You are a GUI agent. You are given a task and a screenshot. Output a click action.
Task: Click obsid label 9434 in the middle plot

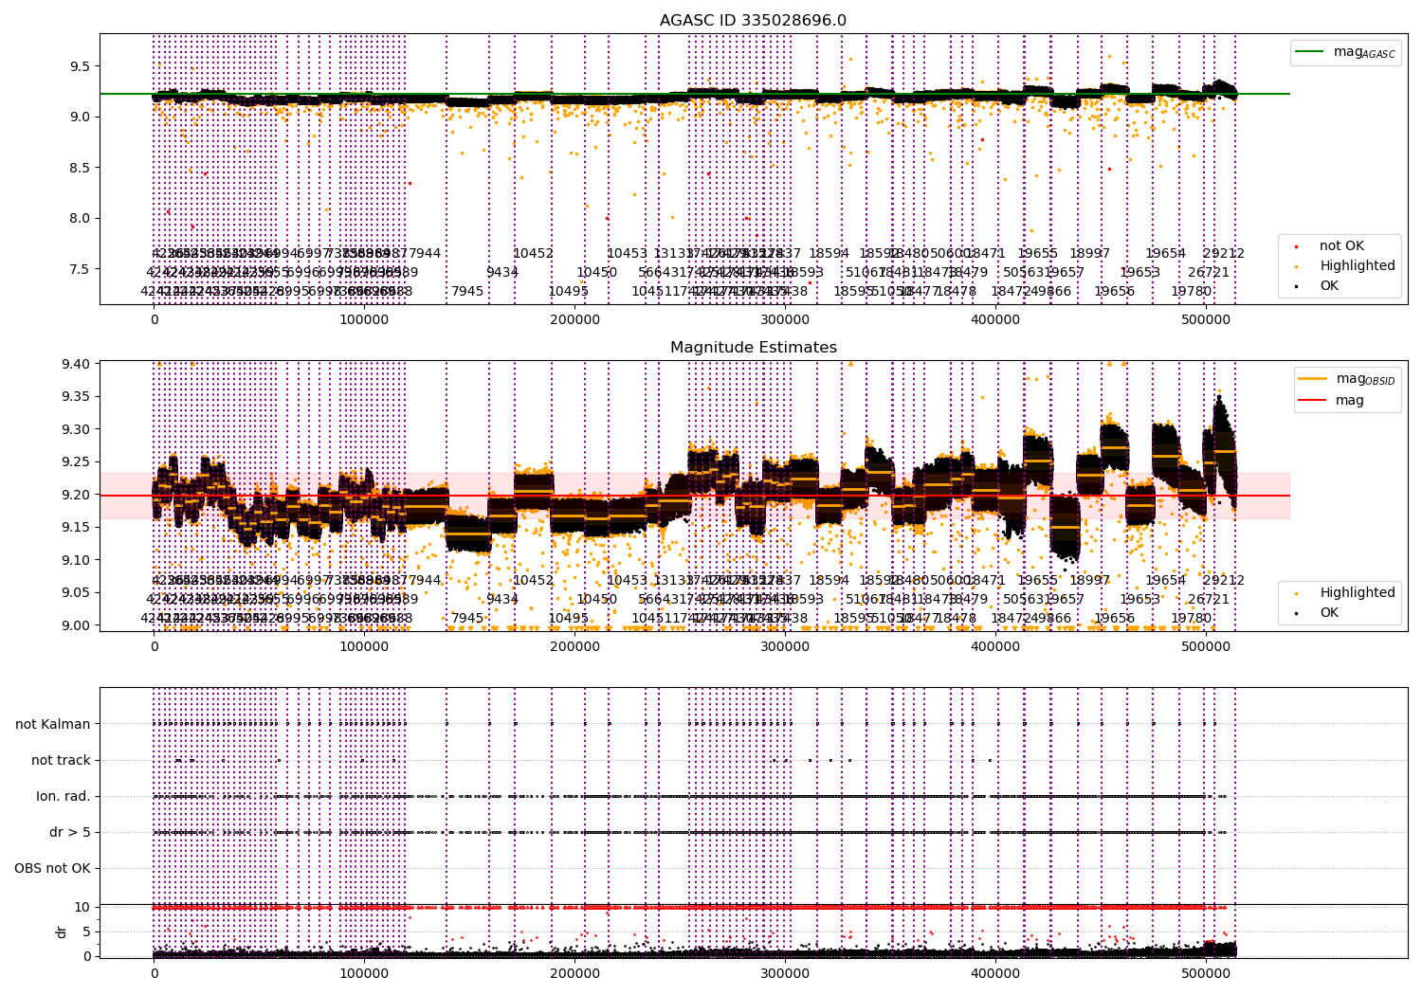pos(502,599)
